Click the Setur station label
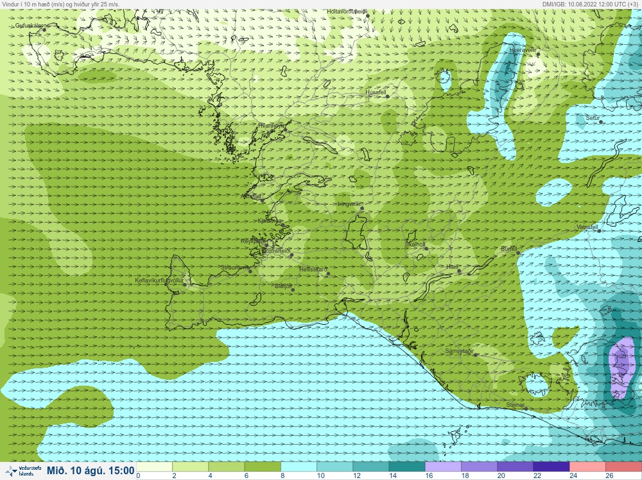The width and height of the screenshot is (642, 480). click(593, 118)
